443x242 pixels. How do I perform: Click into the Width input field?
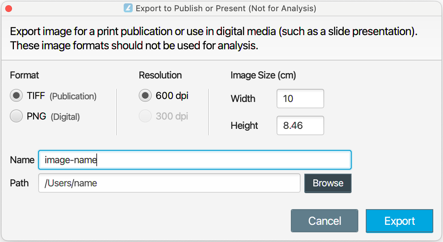pos(300,99)
